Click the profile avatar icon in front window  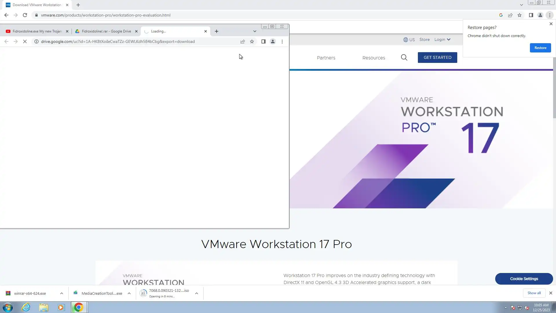272,41
